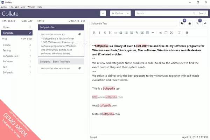The height and width of the screenshot is (140, 210).
Task: Insert a table into the note
Action: [147, 33]
